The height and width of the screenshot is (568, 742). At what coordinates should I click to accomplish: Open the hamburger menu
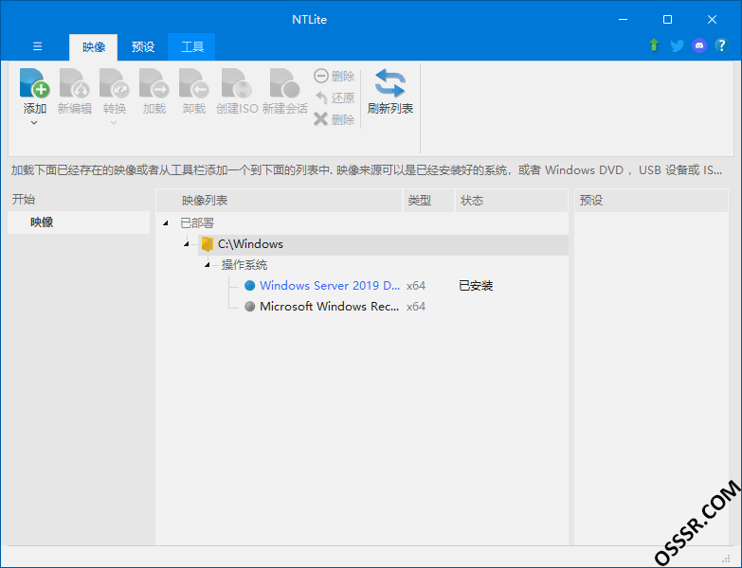click(37, 46)
